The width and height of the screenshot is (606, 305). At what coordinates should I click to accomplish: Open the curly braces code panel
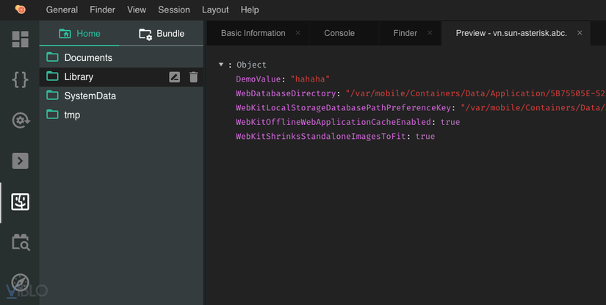point(20,79)
